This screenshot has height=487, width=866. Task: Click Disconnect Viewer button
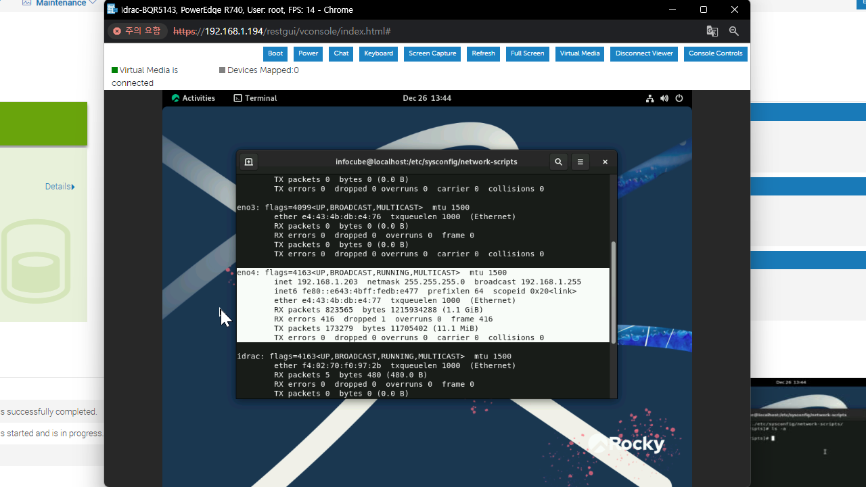click(x=644, y=54)
